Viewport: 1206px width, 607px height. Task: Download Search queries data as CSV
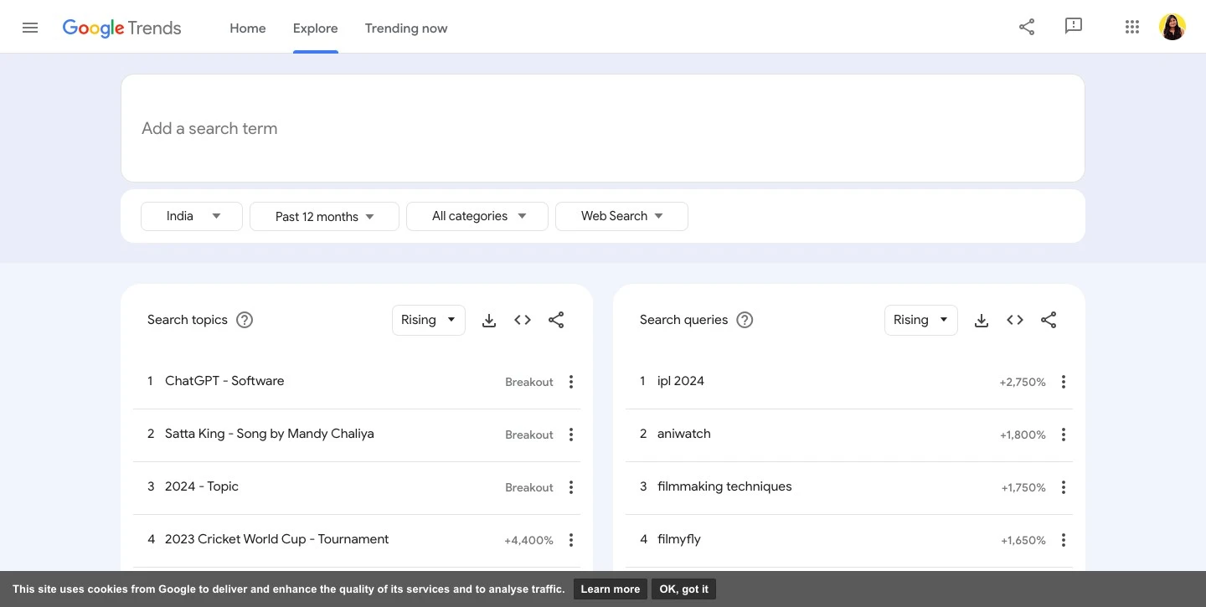[982, 320]
